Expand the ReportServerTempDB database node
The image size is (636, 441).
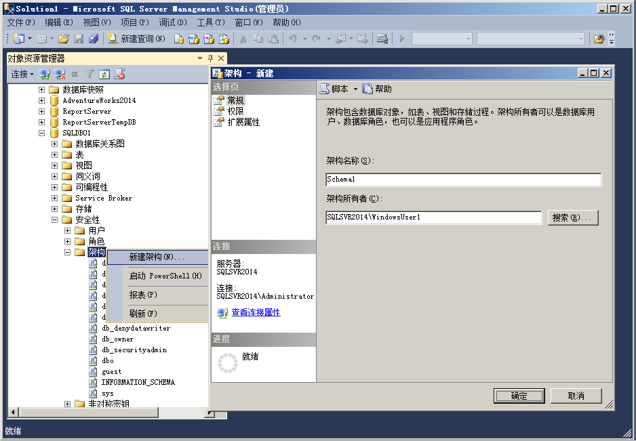click(42, 122)
